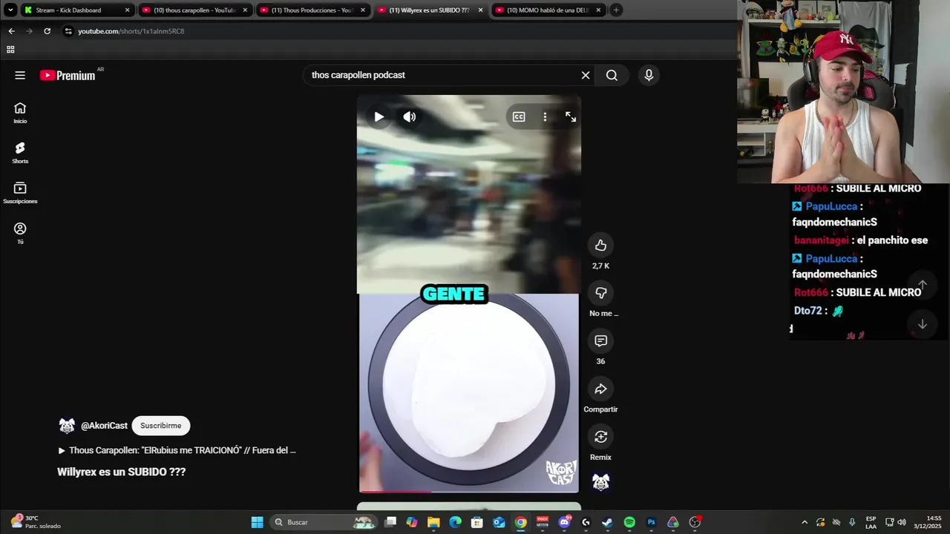Click the search magnifier button
This screenshot has height=534, width=950.
pyautogui.click(x=612, y=75)
